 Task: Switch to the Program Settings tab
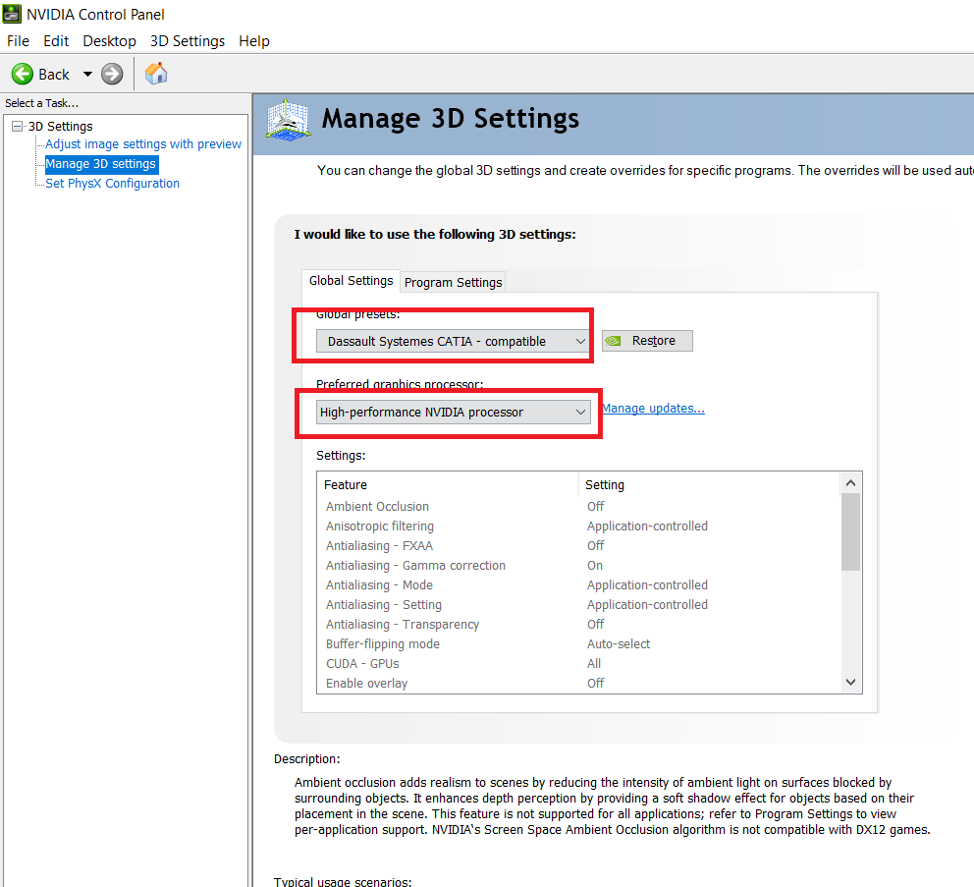453,282
